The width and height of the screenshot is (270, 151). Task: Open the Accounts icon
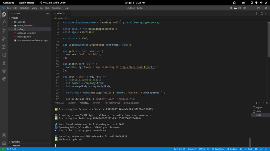pos(4,135)
